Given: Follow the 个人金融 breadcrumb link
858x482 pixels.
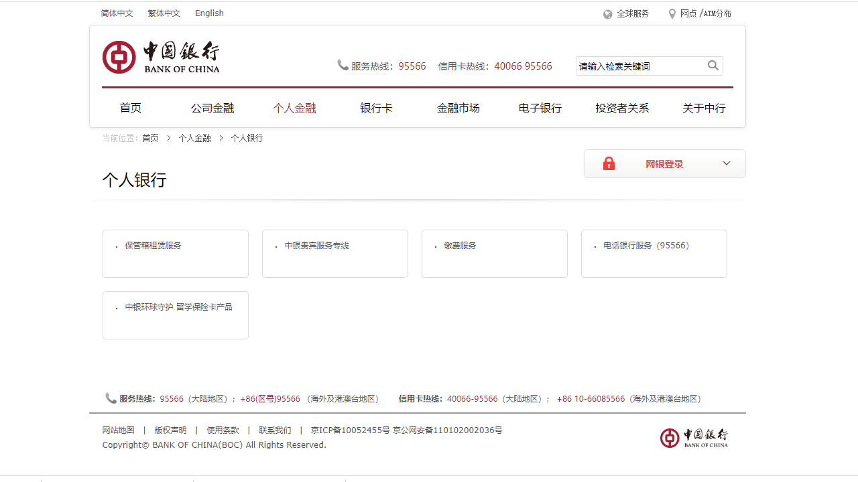Looking at the screenshot, I should pyautogui.click(x=195, y=138).
